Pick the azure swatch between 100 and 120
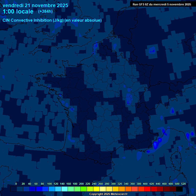Image resolution: width=196 pixels, height=196 pixels. click(x=52, y=189)
